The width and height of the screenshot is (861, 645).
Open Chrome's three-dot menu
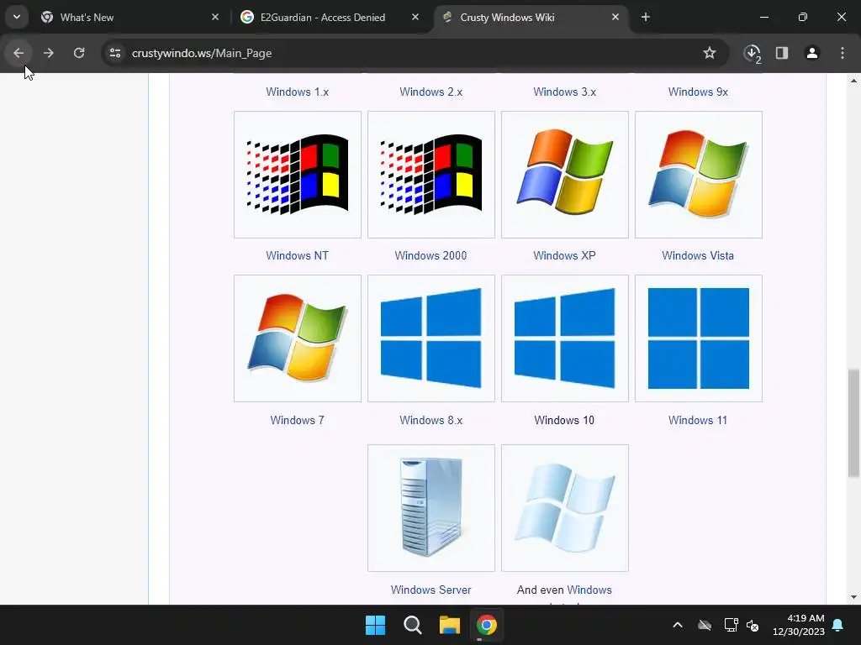click(843, 53)
